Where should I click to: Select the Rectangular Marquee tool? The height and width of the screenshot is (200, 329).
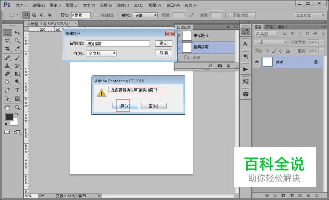pyautogui.click(x=7, y=33)
